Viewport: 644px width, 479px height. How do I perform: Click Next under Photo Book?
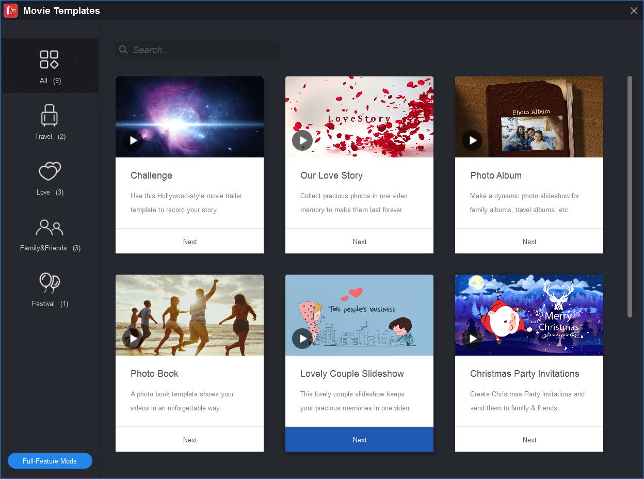(189, 439)
